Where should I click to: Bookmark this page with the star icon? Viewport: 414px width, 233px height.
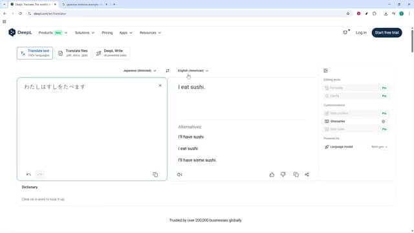point(348,14)
